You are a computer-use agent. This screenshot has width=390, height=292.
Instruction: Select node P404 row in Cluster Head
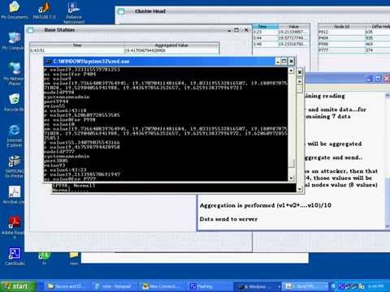click(354, 38)
